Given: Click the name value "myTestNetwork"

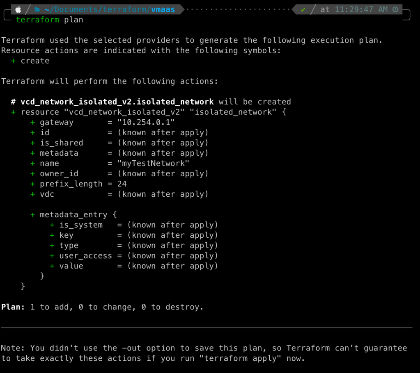Looking at the screenshot, I should tap(153, 163).
